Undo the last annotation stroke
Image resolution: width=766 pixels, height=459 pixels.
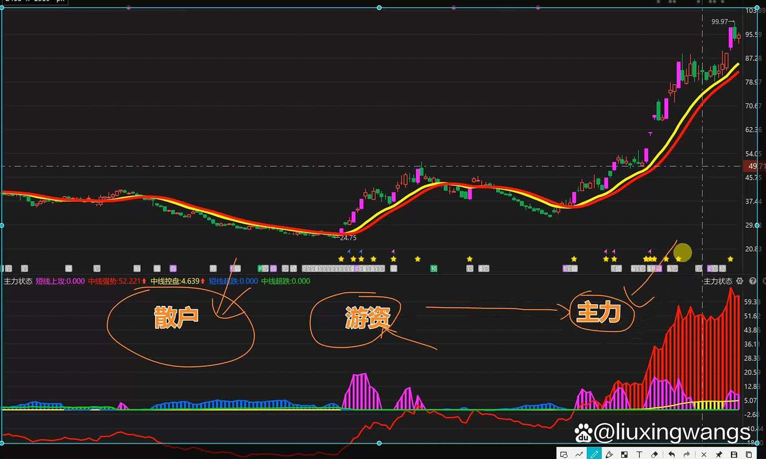coord(671,454)
